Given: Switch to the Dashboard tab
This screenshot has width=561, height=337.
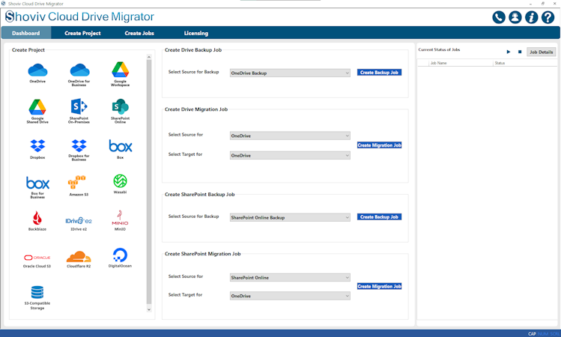Looking at the screenshot, I should pyautogui.click(x=26, y=33).
